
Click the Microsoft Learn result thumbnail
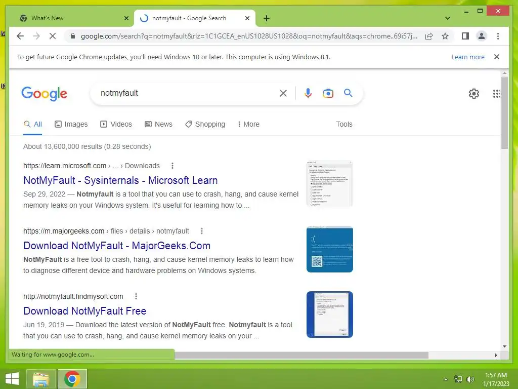click(330, 183)
